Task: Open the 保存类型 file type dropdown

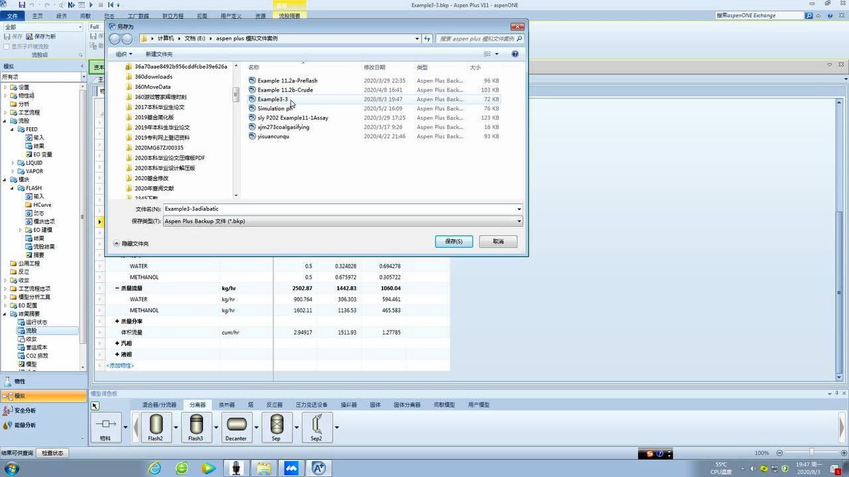Action: tap(519, 221)
